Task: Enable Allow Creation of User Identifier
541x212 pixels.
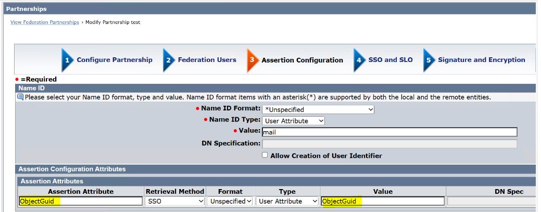Action: (x=265, y=155)
